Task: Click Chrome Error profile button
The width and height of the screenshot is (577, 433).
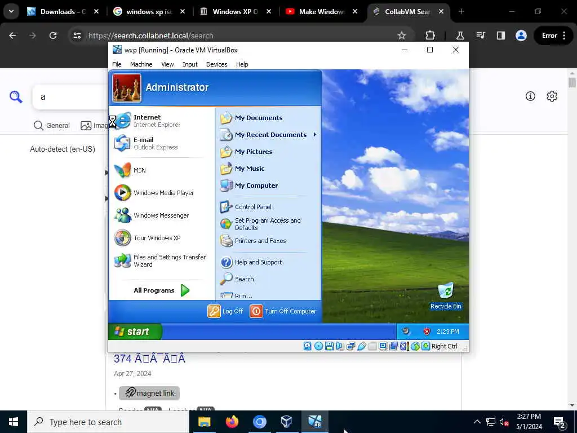Action: (553, 36)
